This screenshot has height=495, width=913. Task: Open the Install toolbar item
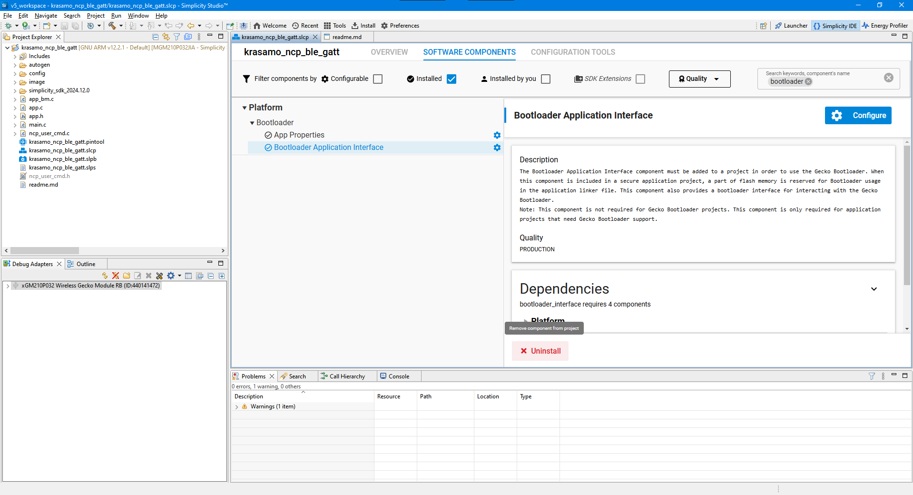363,26
